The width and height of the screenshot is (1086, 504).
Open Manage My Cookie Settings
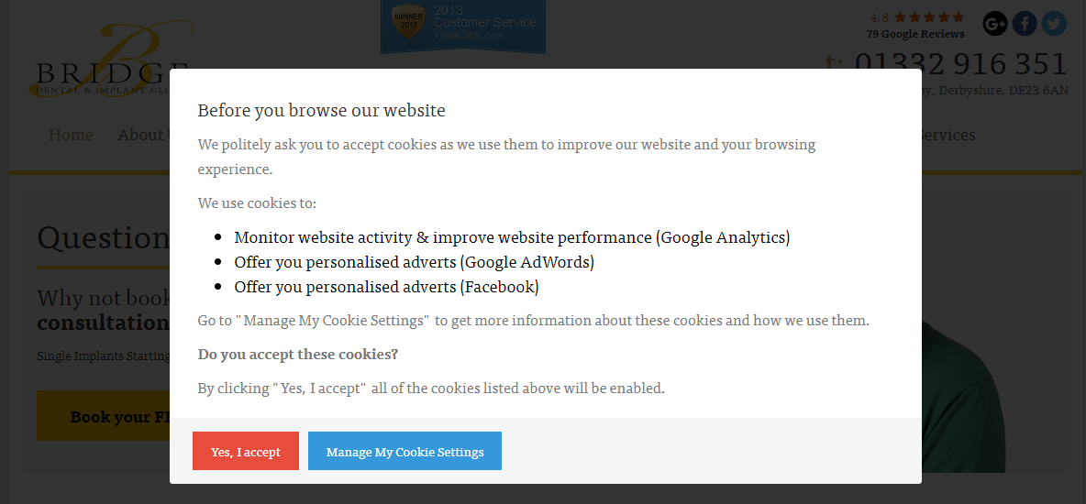(x=404, y=452)
